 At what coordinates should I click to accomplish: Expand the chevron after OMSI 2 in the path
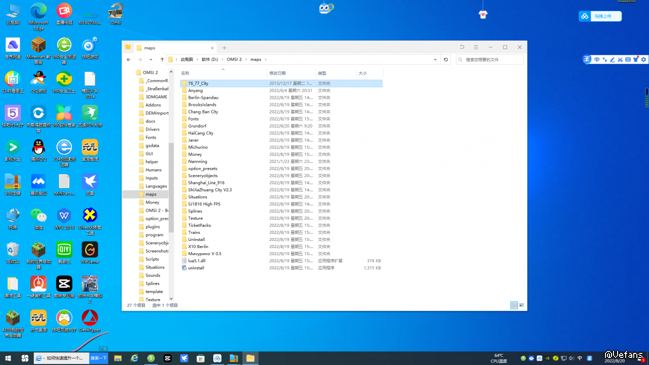(247, 60)
